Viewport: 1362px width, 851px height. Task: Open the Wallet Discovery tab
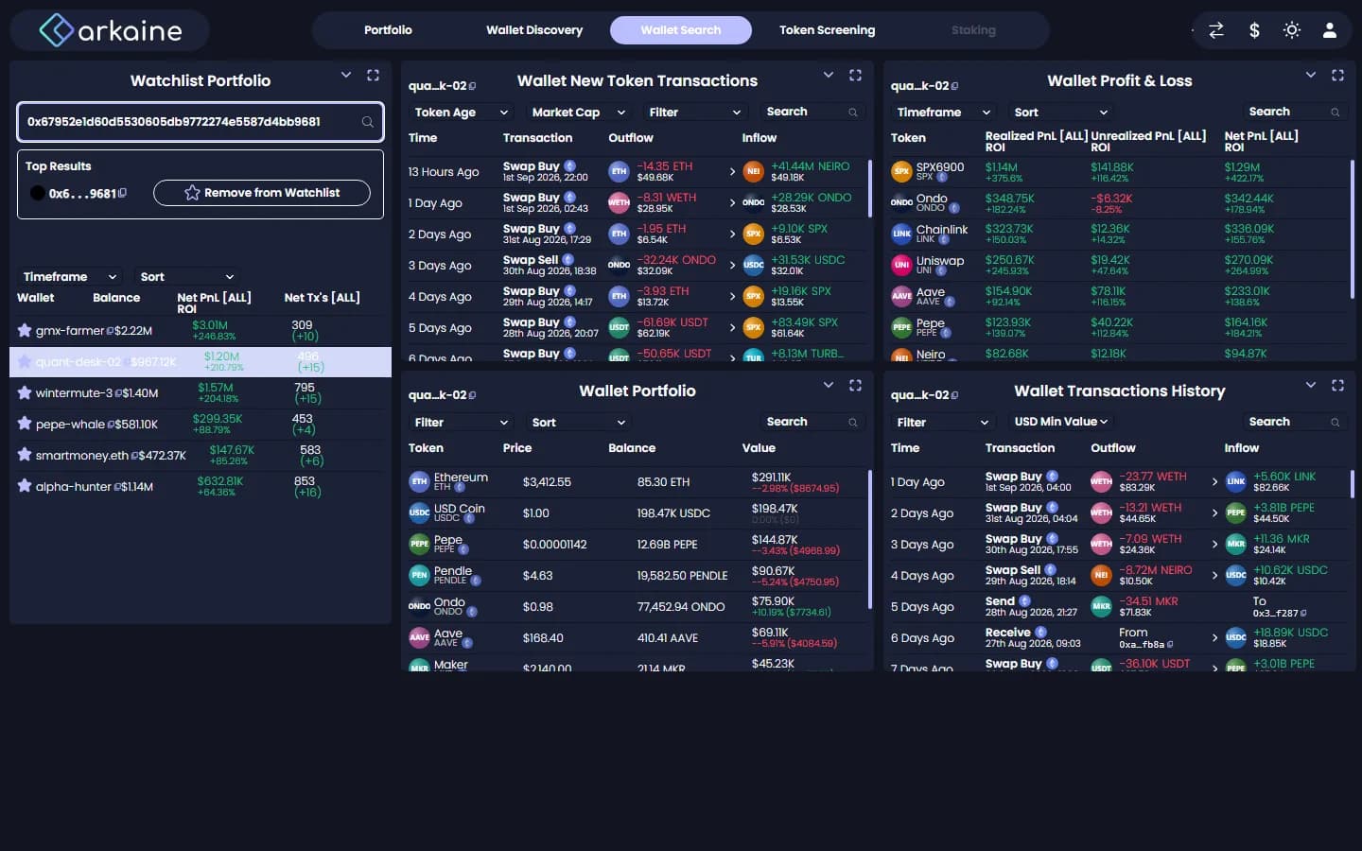coord(534,30)
